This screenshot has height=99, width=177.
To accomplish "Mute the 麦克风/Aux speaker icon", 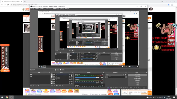I will pyautogui.click(x=99, y=78).
